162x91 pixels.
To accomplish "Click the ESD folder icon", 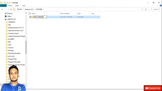I will click(x=7, y=42).
